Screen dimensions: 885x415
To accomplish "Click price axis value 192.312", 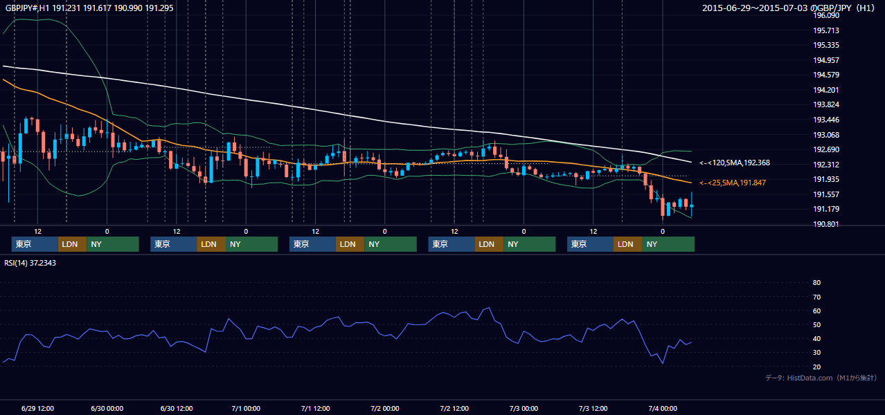I will tap(826, 165).
